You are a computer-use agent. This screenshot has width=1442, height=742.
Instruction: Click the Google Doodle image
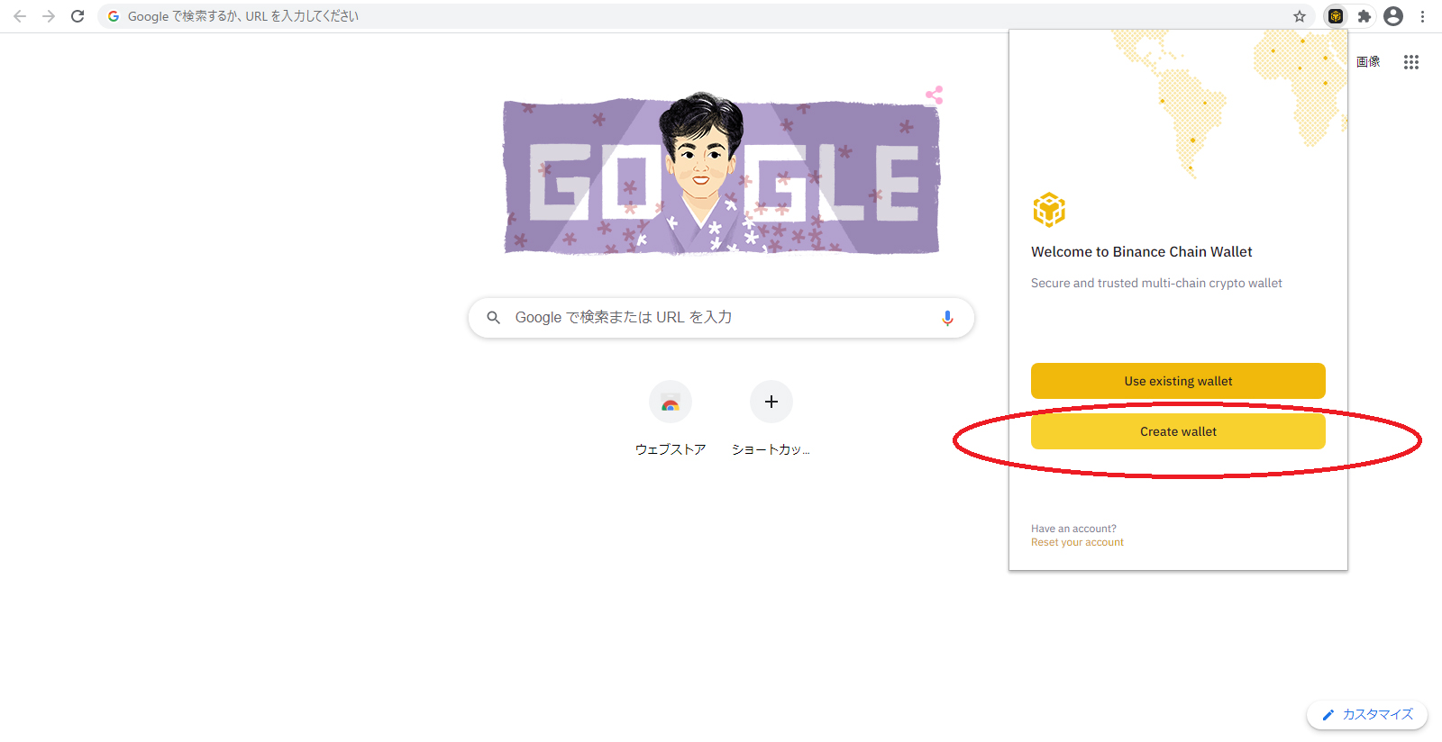(x=721, y=173)
